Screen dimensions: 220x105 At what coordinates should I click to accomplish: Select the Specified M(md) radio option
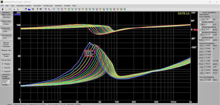point(200,37)
